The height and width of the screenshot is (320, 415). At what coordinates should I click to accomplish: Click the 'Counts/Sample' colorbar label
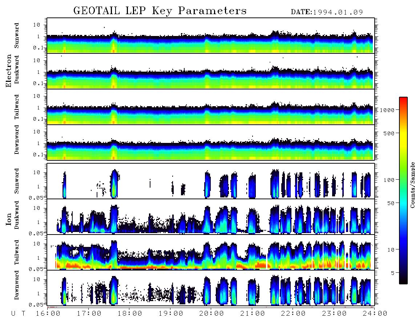pyautogui.click(x=412, y=185)
